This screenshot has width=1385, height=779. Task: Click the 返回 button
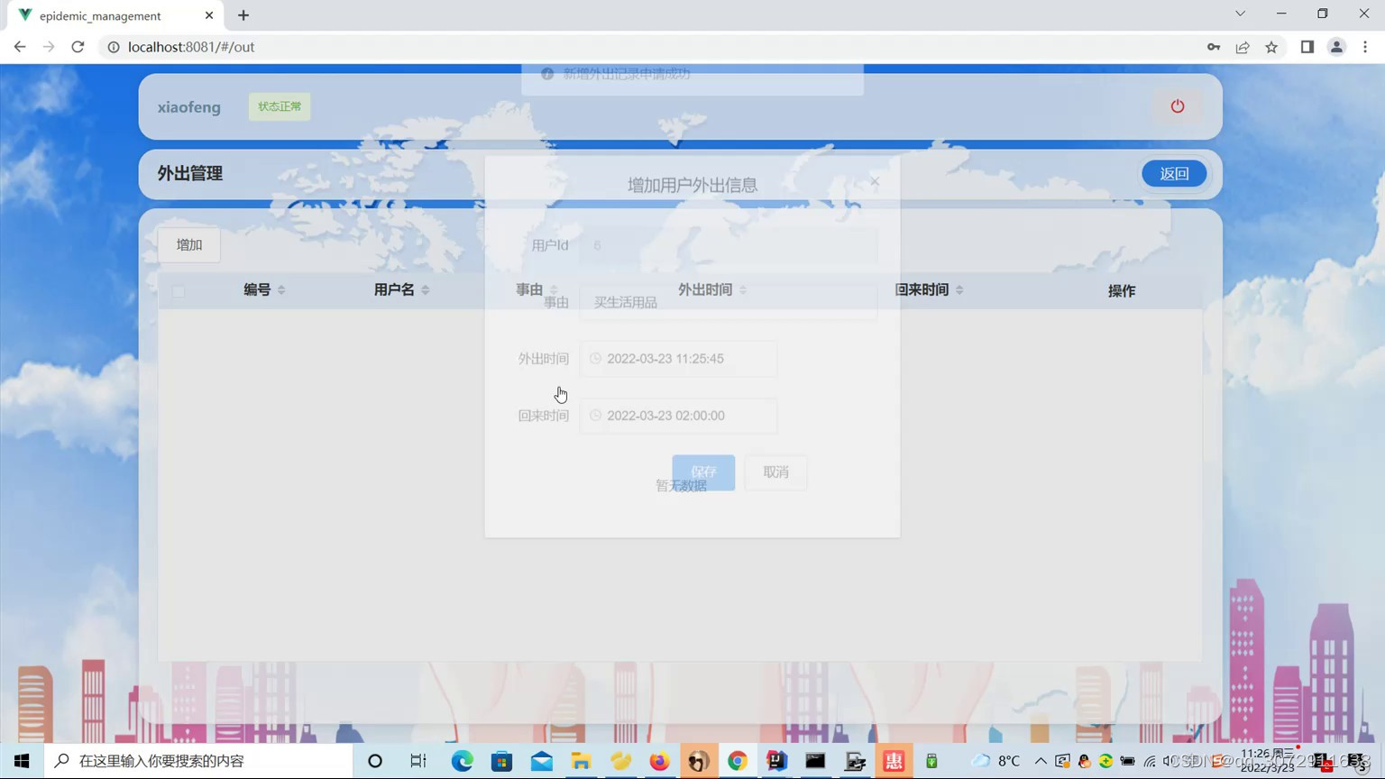coord(1174,173)
